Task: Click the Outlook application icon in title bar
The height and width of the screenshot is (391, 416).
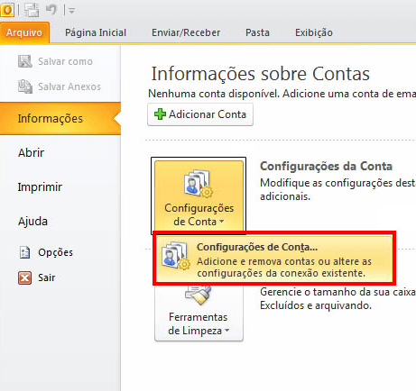Action: [7, 10]
